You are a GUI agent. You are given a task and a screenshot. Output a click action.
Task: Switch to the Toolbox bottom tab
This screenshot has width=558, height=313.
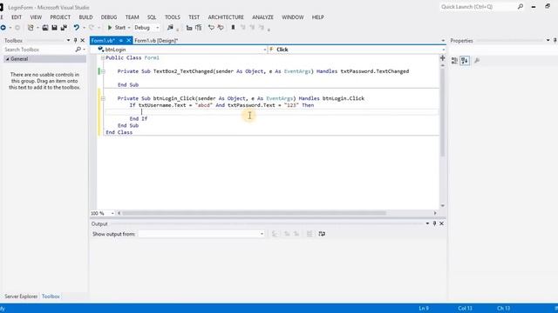51,296
